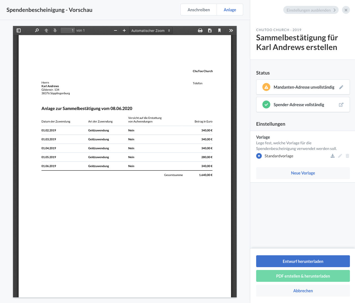Image resolution: width=355 pixels, height=303 pixels.
Task: Click the bookmark current view icon
Action: pos(219,30)
